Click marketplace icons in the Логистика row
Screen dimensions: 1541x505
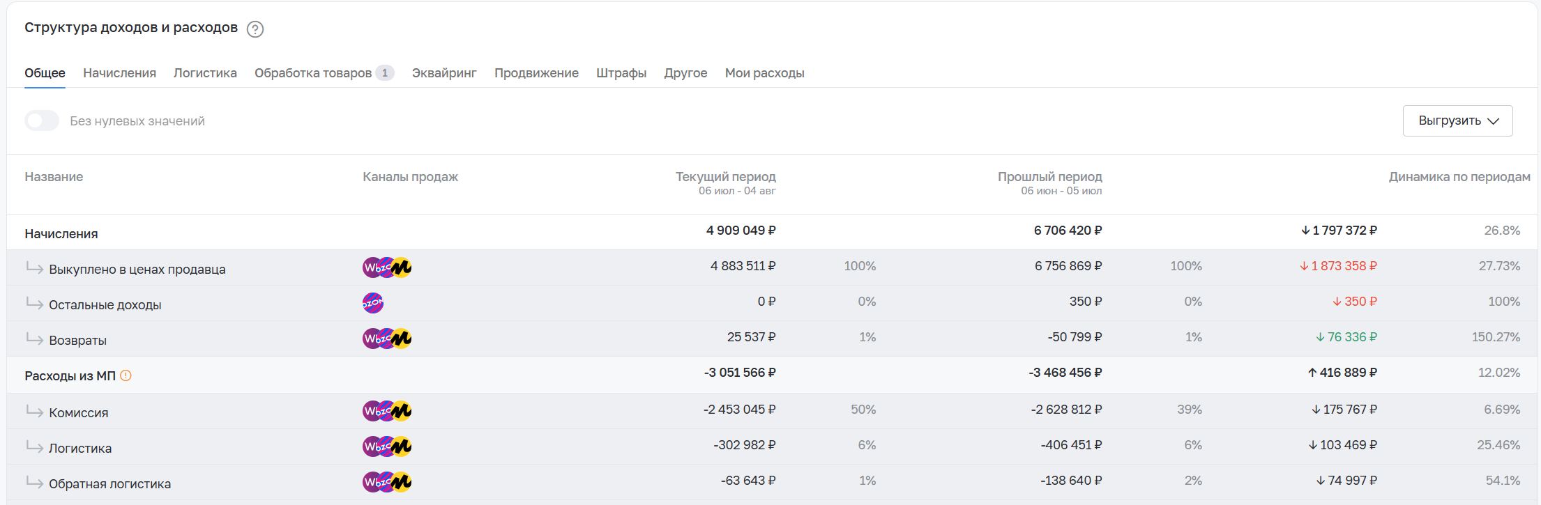click(x=387, y=446)
